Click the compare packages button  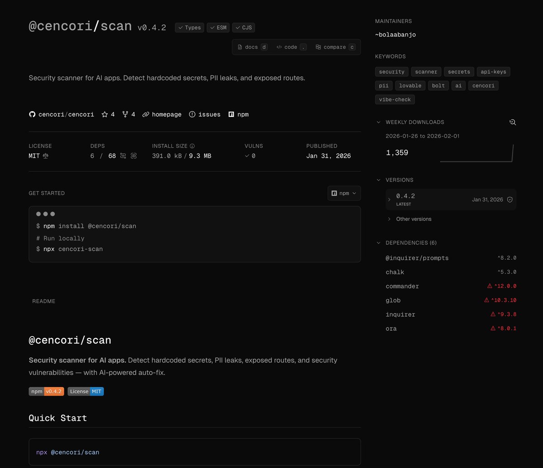(x=335, y=47)
